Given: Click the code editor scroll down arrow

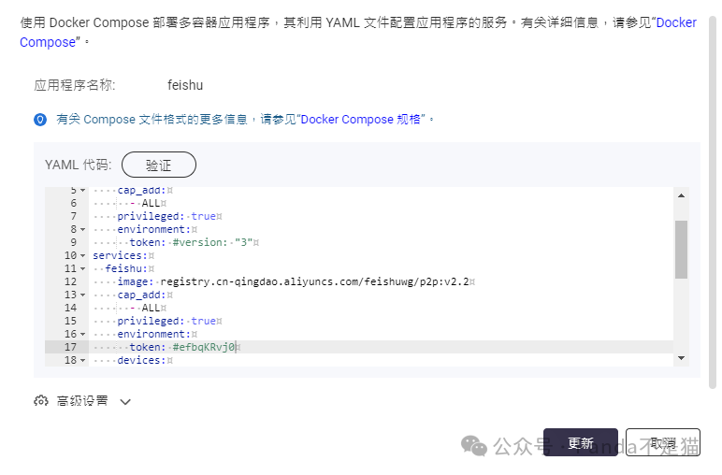Looking at the screenshot, I should coord(681,357).
